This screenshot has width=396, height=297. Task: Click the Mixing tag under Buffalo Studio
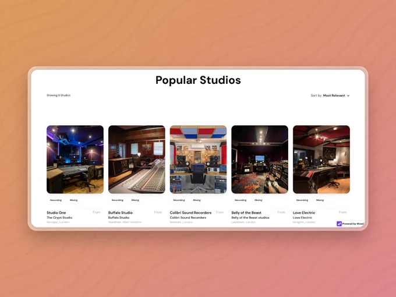[x=135, y=200]
